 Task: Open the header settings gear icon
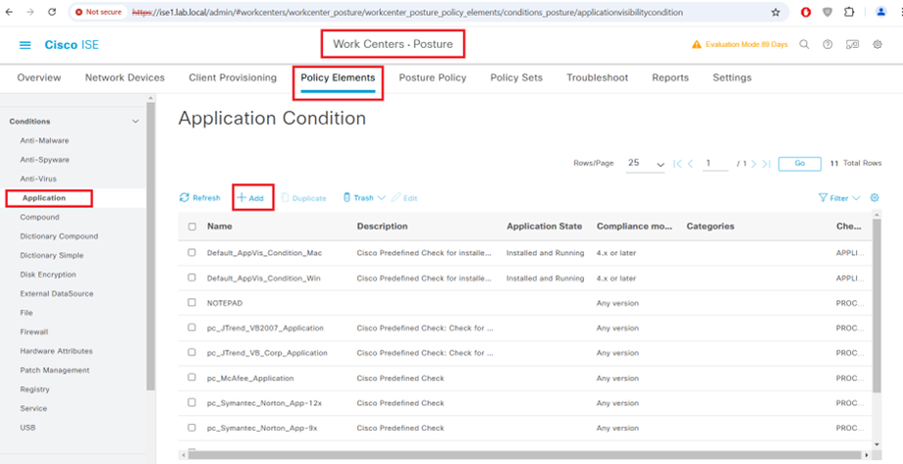tap(876, 45)
